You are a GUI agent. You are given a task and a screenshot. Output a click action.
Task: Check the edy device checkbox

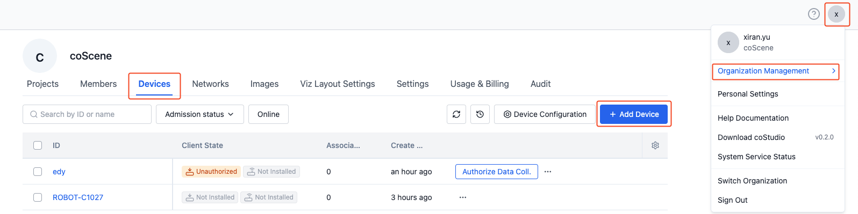pyautogui.click(x=38, y=172)
